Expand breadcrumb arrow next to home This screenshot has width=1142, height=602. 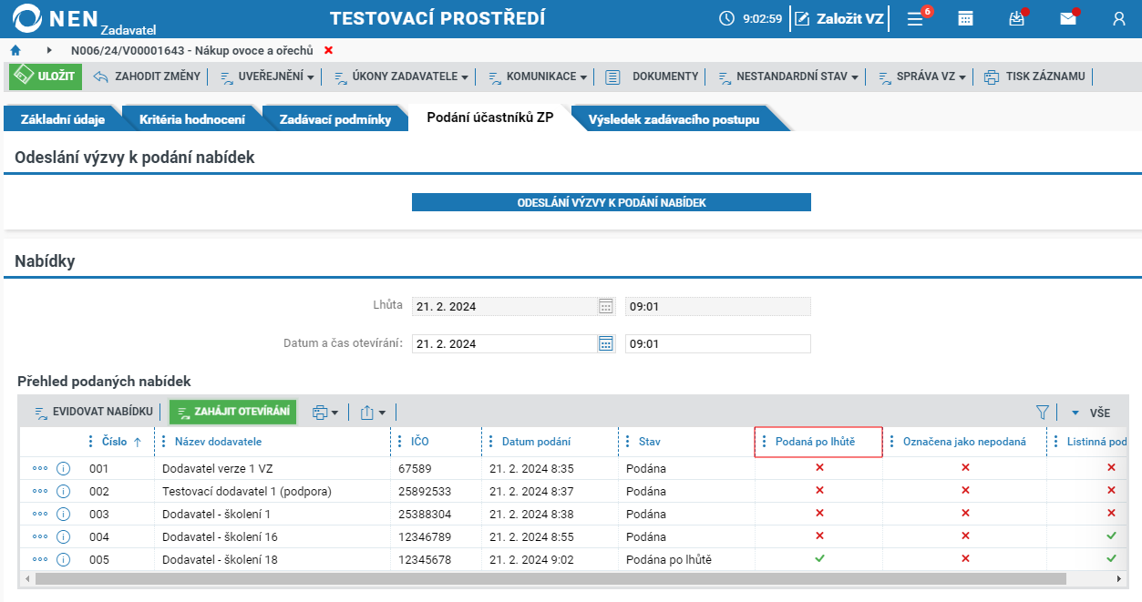pyautogui.click(x=48, y=50)
